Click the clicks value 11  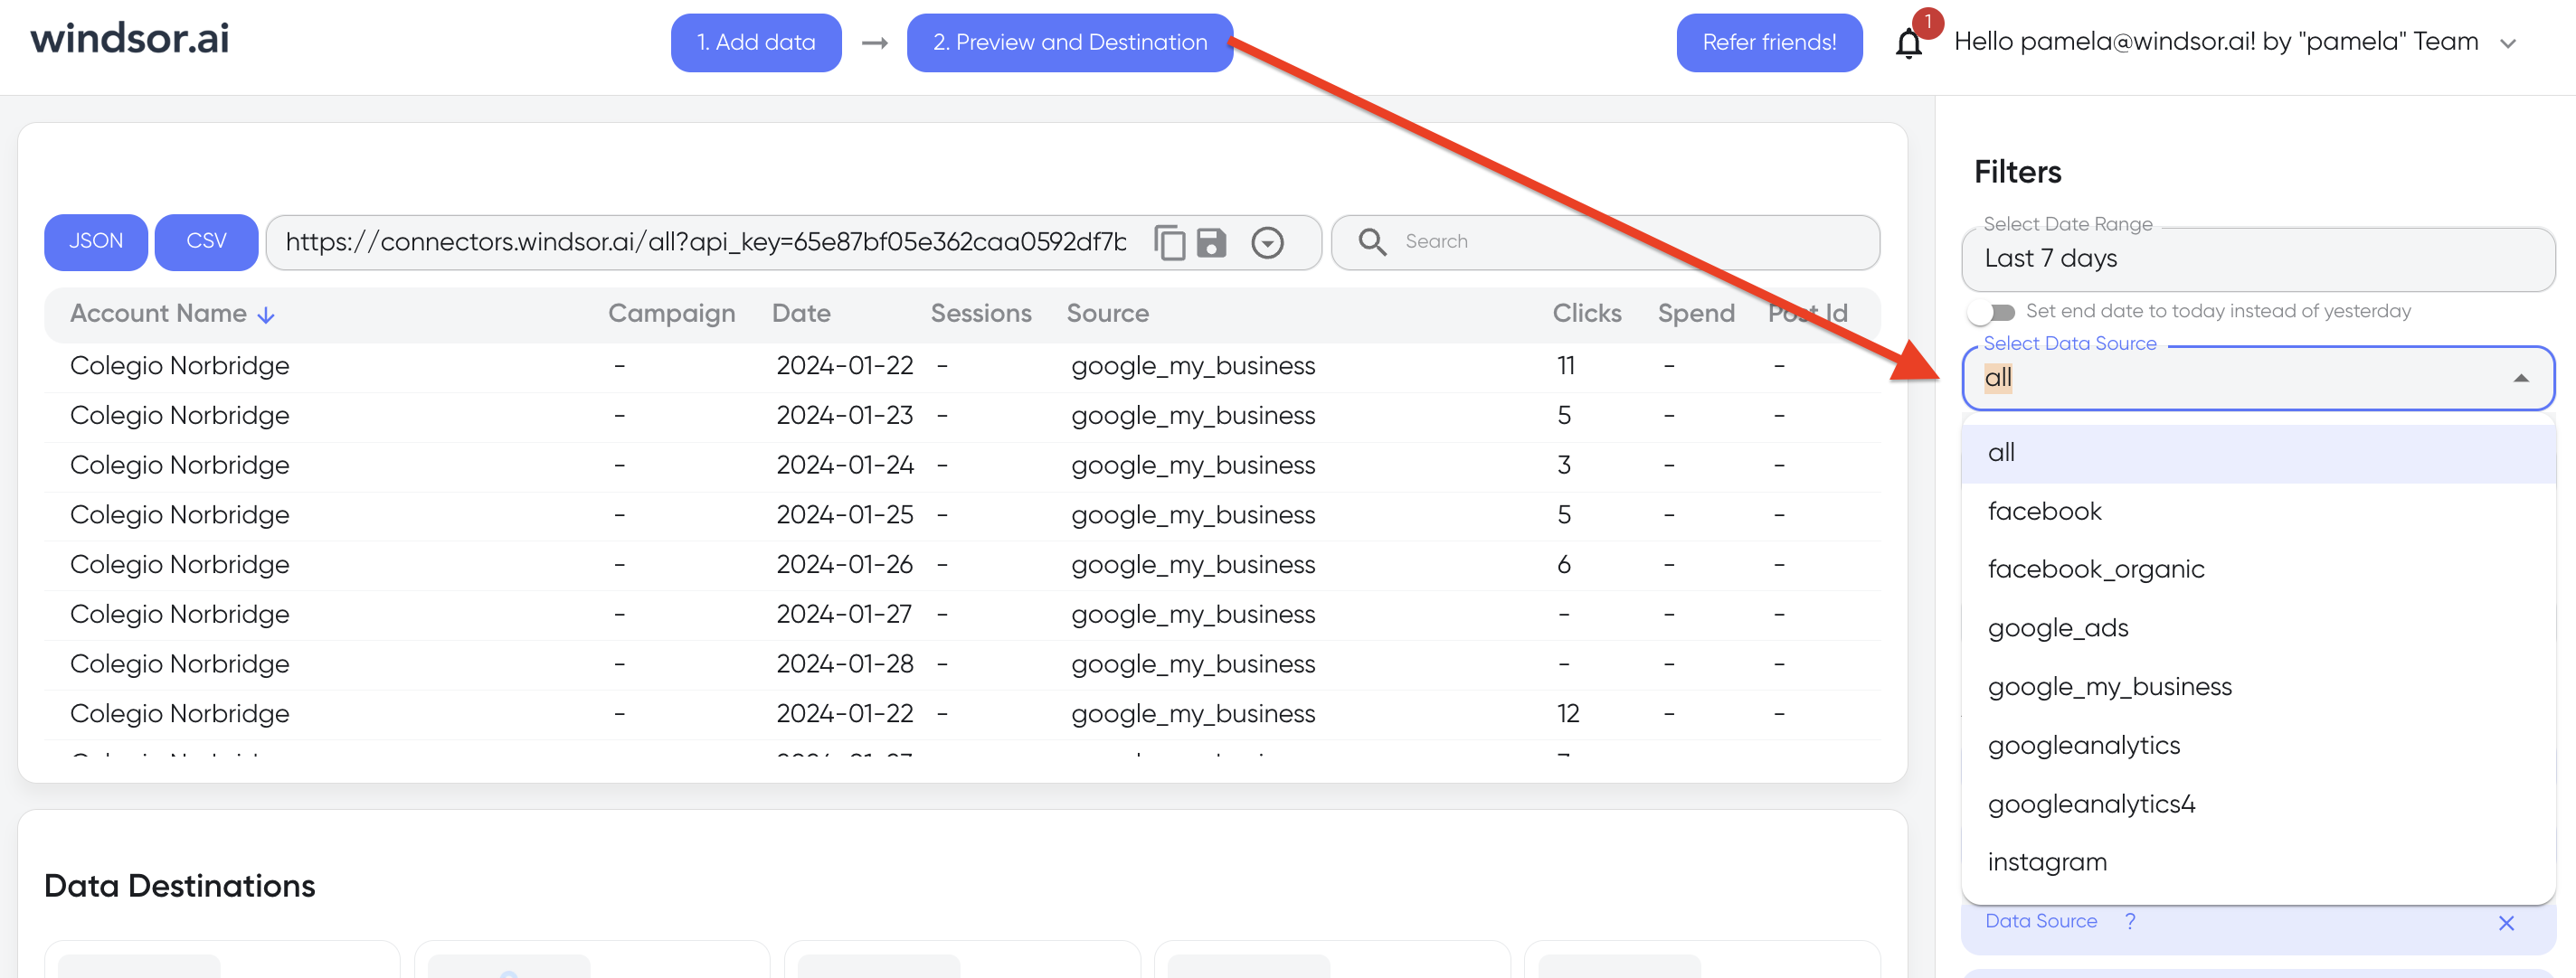point(1566,367)
